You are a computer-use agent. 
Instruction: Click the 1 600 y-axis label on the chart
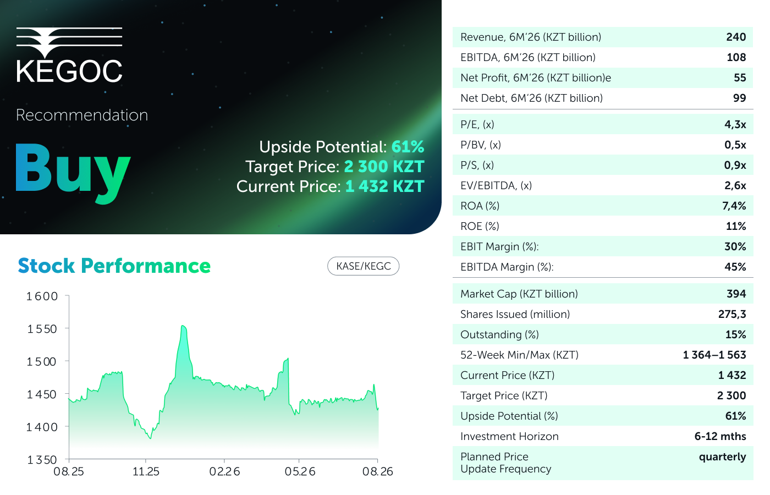[x=42, y=296]
